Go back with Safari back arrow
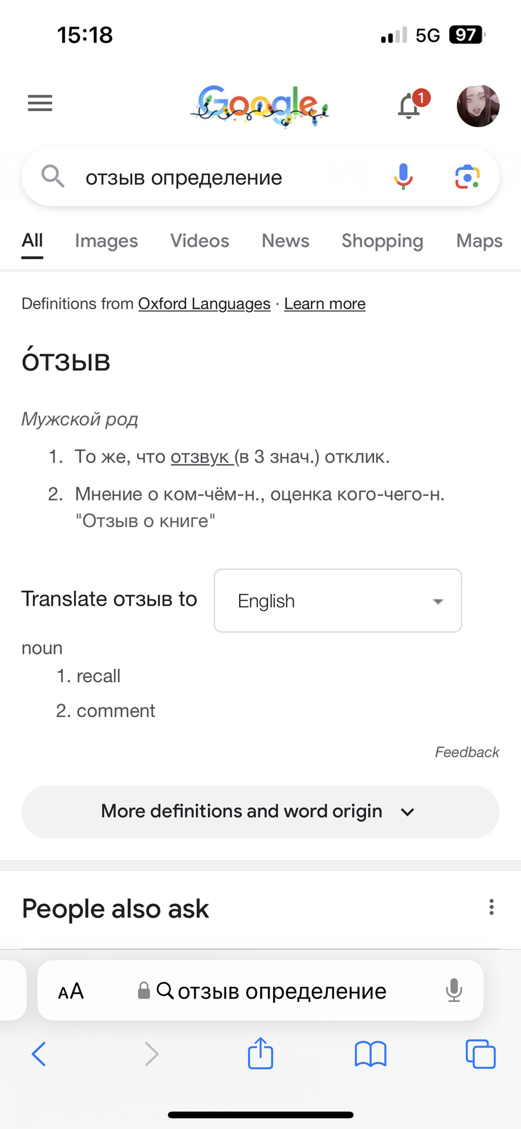 [x=39, y=1054]
